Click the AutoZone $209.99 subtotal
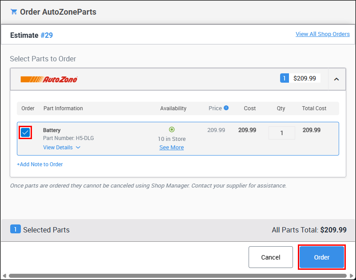The height and width of the screenshot is (280, 356). point(305,78)
